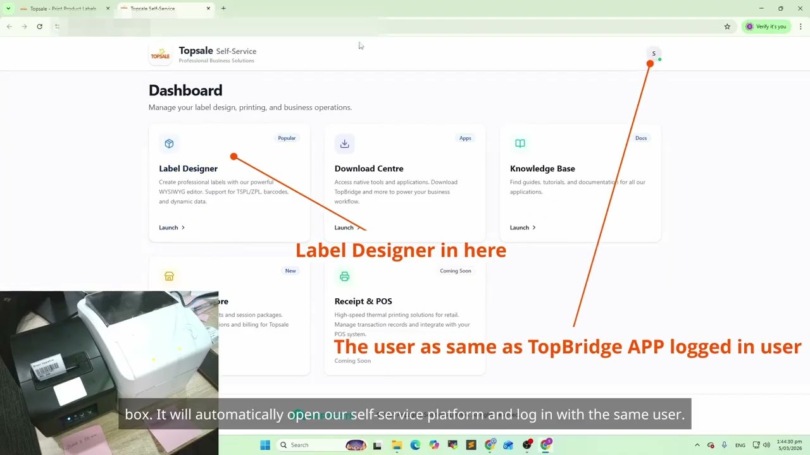Click the browser address bar
Viewport: 810px width, 455px height.
click(392, 27)
